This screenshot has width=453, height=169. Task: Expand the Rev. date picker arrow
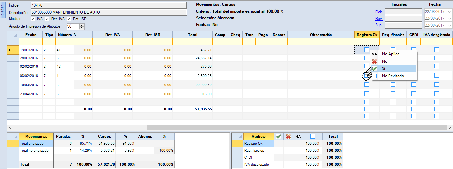click(x=450, y=19)
